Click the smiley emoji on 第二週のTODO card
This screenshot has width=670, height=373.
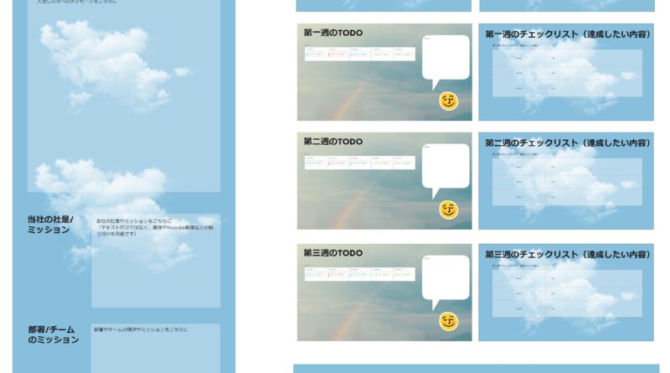pyautogui.click(x=448, y=210)
